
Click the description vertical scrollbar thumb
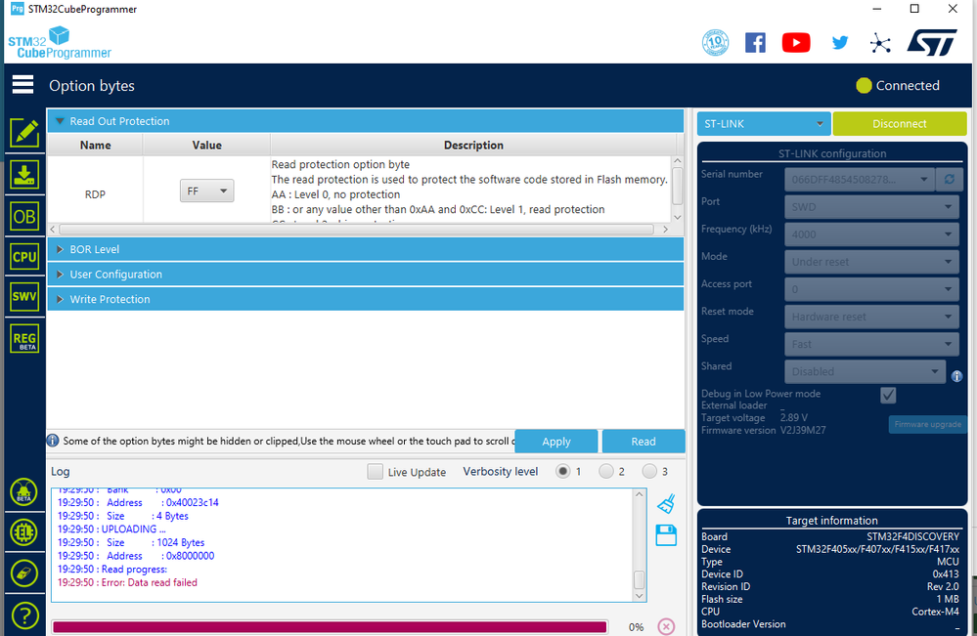[x=678, y=185]
